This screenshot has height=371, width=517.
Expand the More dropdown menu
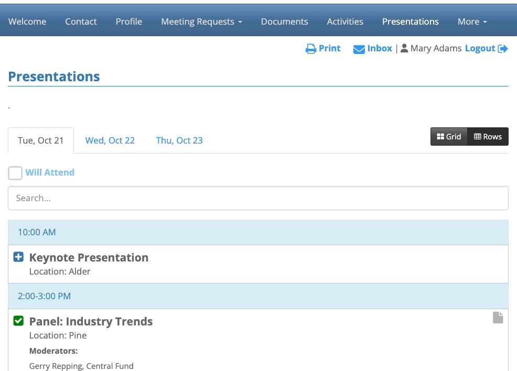[472, 21]
